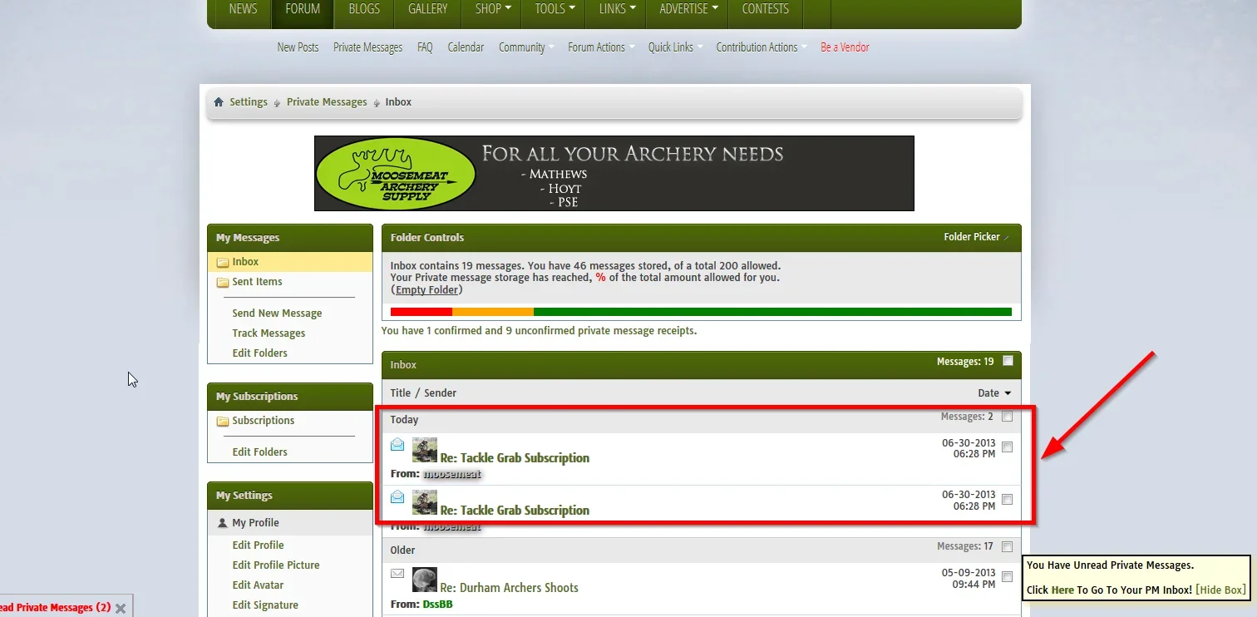
Task: Close the unread private messages notification
Action: click(121, 608)
